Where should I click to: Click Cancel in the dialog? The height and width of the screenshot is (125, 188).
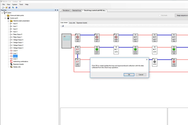[x=141, y=75]
